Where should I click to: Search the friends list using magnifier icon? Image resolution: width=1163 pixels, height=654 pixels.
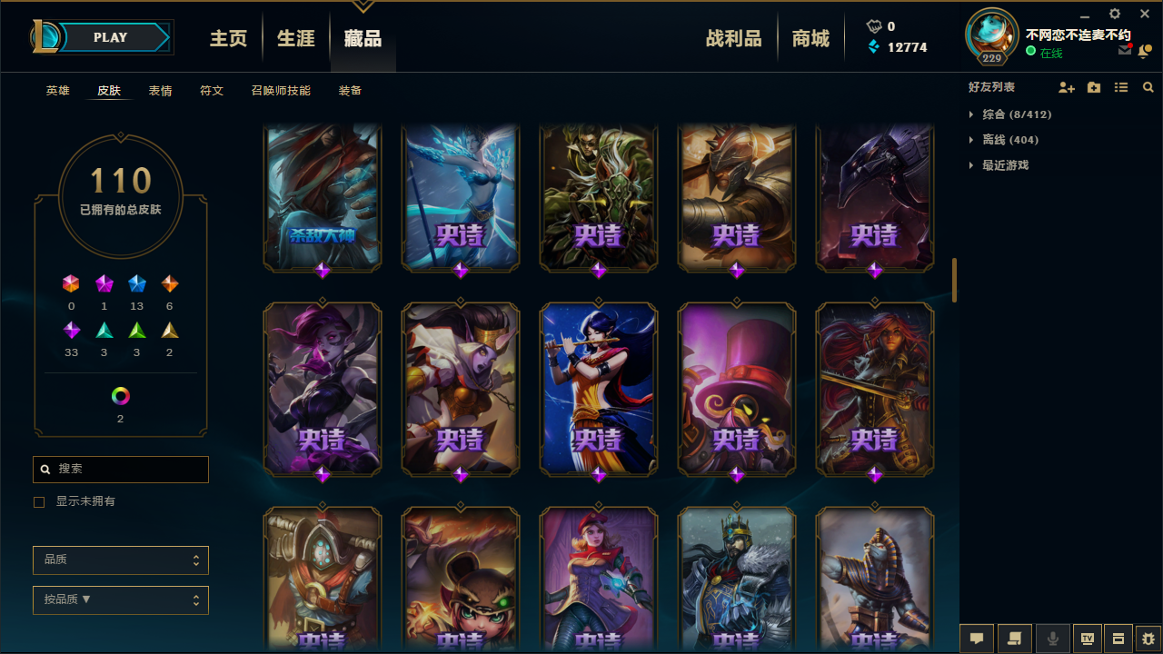(x=1148, y=87)
